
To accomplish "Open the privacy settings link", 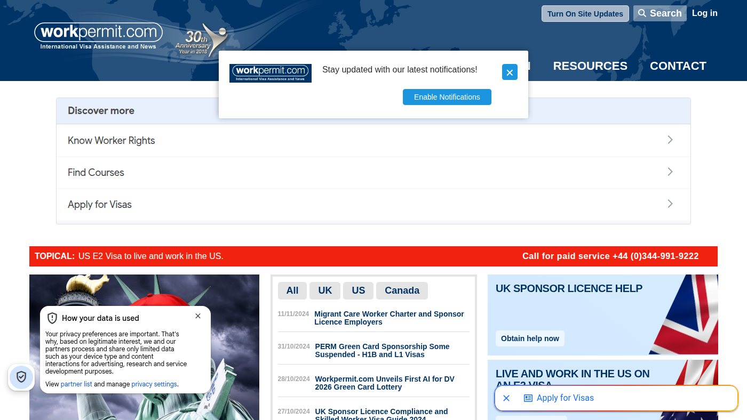I will 154,384.
